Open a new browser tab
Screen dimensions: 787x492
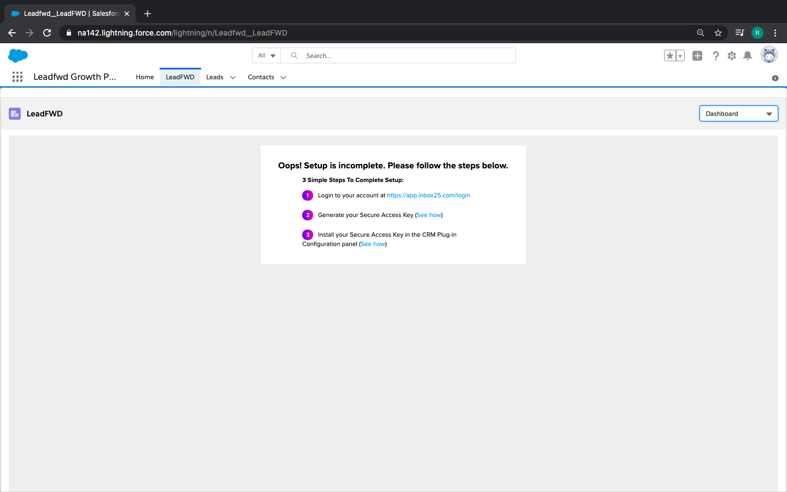click(x=148, y=14)
